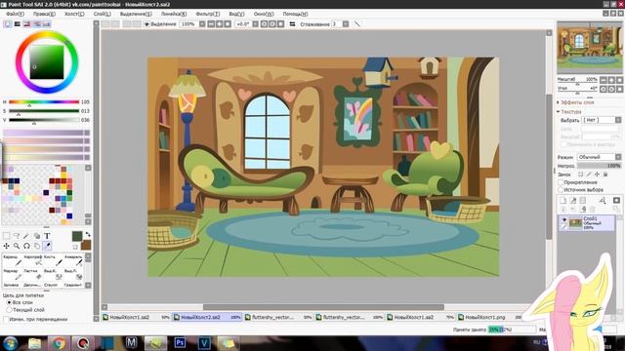The height and width of the screenshot is (351, 625).
Task: Choose the Маркер (marker) tool
Action: (x=12, y=274)
